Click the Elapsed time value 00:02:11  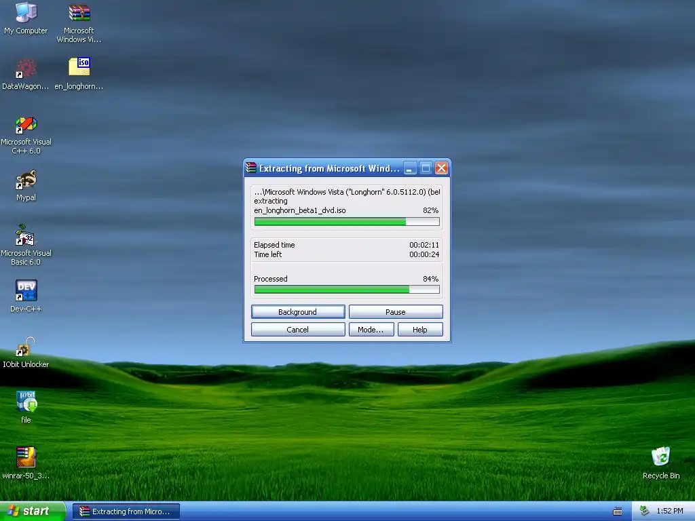424,245
